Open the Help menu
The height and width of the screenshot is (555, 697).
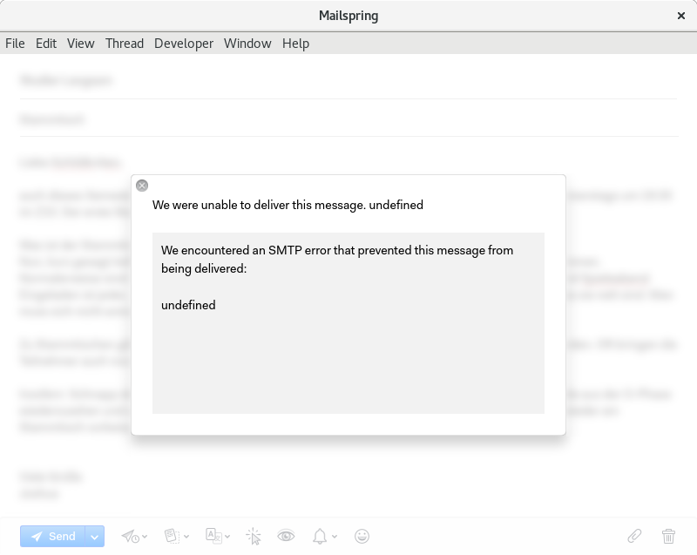point(295,44)
